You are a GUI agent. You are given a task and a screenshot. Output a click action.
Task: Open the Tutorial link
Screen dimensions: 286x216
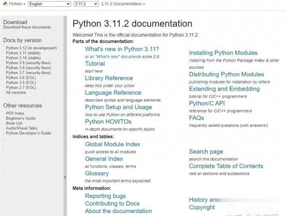click(95, 64)
